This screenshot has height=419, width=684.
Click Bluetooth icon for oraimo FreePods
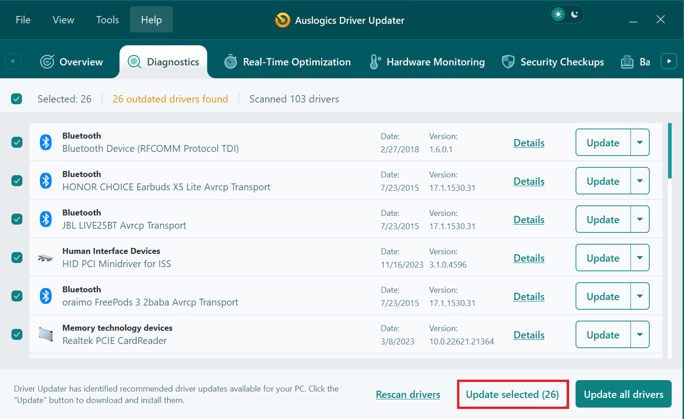[46, 296]
